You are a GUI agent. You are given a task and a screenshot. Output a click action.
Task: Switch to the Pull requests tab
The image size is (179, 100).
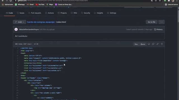pos(35,13)
